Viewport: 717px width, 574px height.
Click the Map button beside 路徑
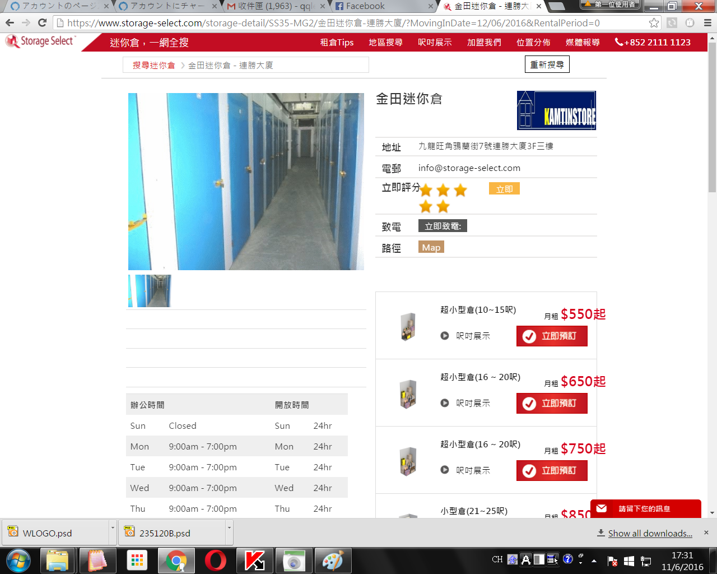(431, 247)
